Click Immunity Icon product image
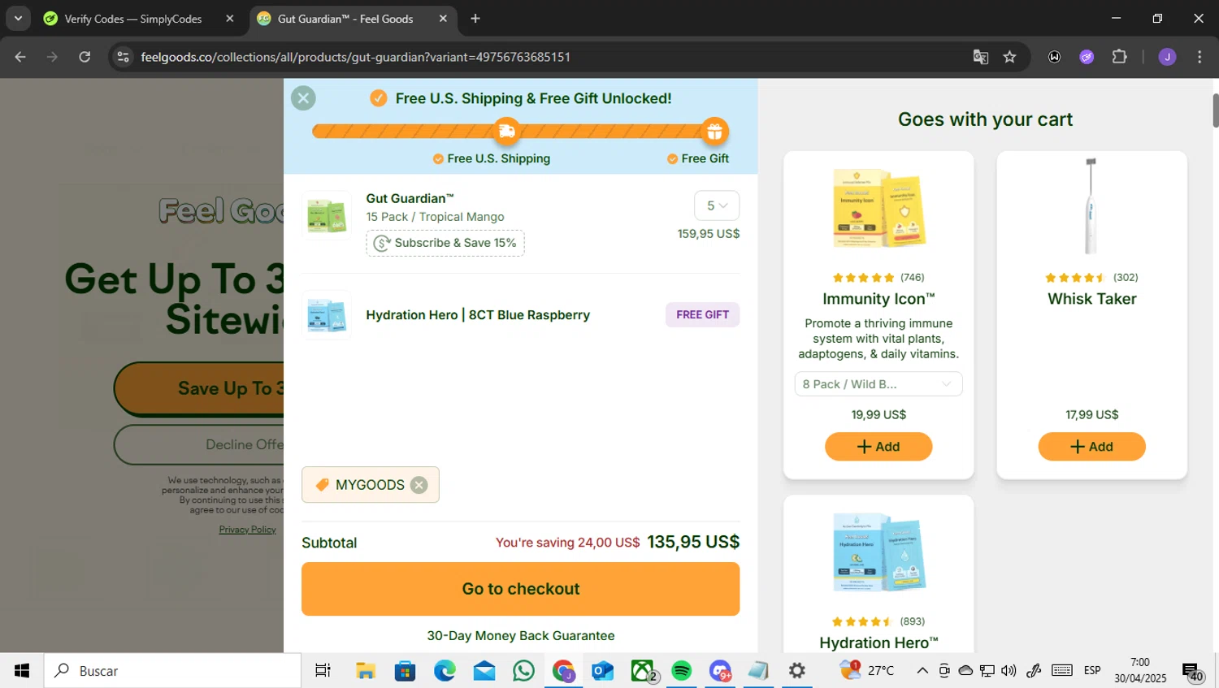This screenshot has height=688, width=1219. coord(878,209)
